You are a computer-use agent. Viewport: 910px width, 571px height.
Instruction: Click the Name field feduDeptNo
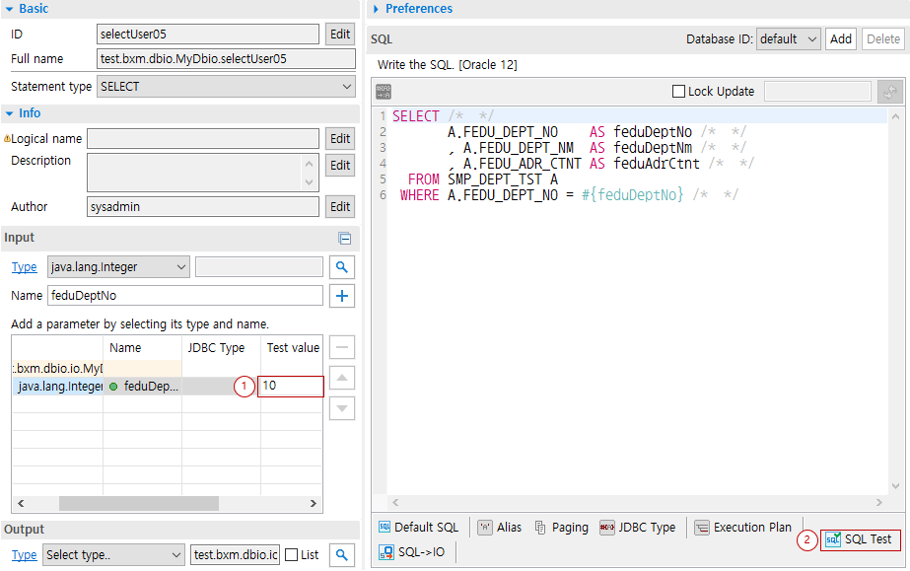[x=185, y=296]
